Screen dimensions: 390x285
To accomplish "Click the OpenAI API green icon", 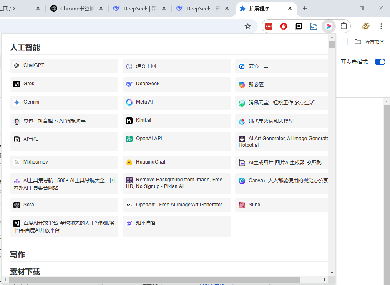I will point(129,139).
